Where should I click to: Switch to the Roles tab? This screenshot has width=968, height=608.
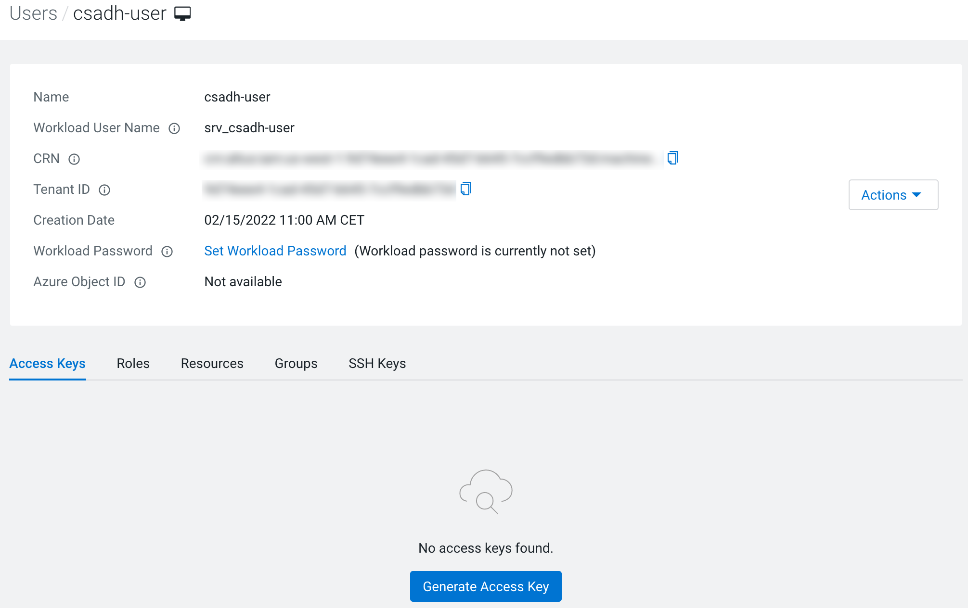[x=133, y=364]
